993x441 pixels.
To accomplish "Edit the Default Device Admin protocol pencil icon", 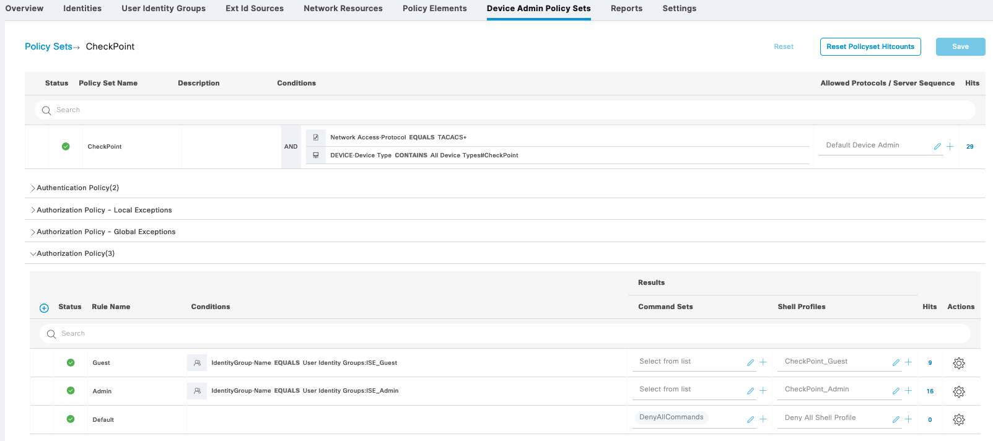I will click(x=937, y=147).
